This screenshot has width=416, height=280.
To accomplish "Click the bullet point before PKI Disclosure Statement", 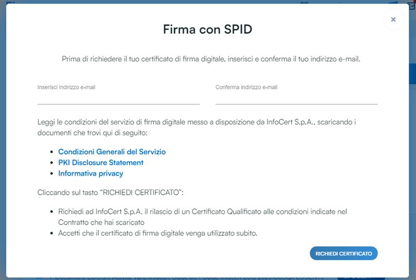I will (52, 163).
